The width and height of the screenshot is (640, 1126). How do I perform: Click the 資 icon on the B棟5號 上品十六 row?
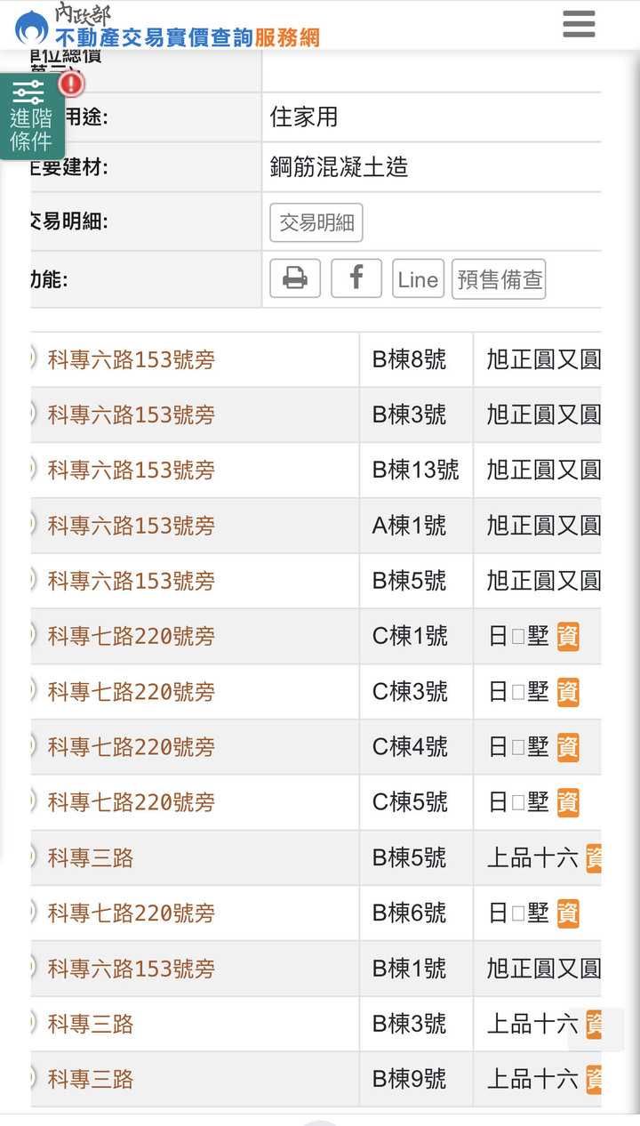coord(594,857)
